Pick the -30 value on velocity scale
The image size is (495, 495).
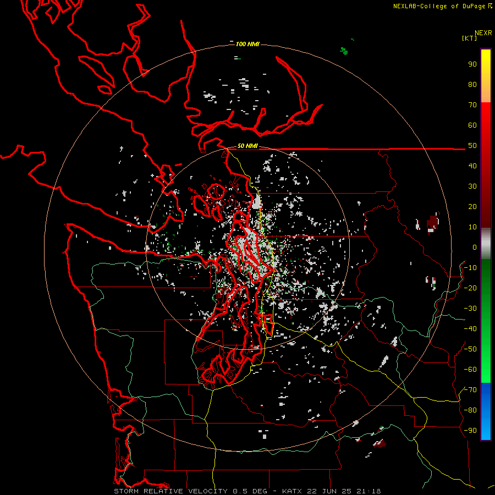tap(470, 309)
